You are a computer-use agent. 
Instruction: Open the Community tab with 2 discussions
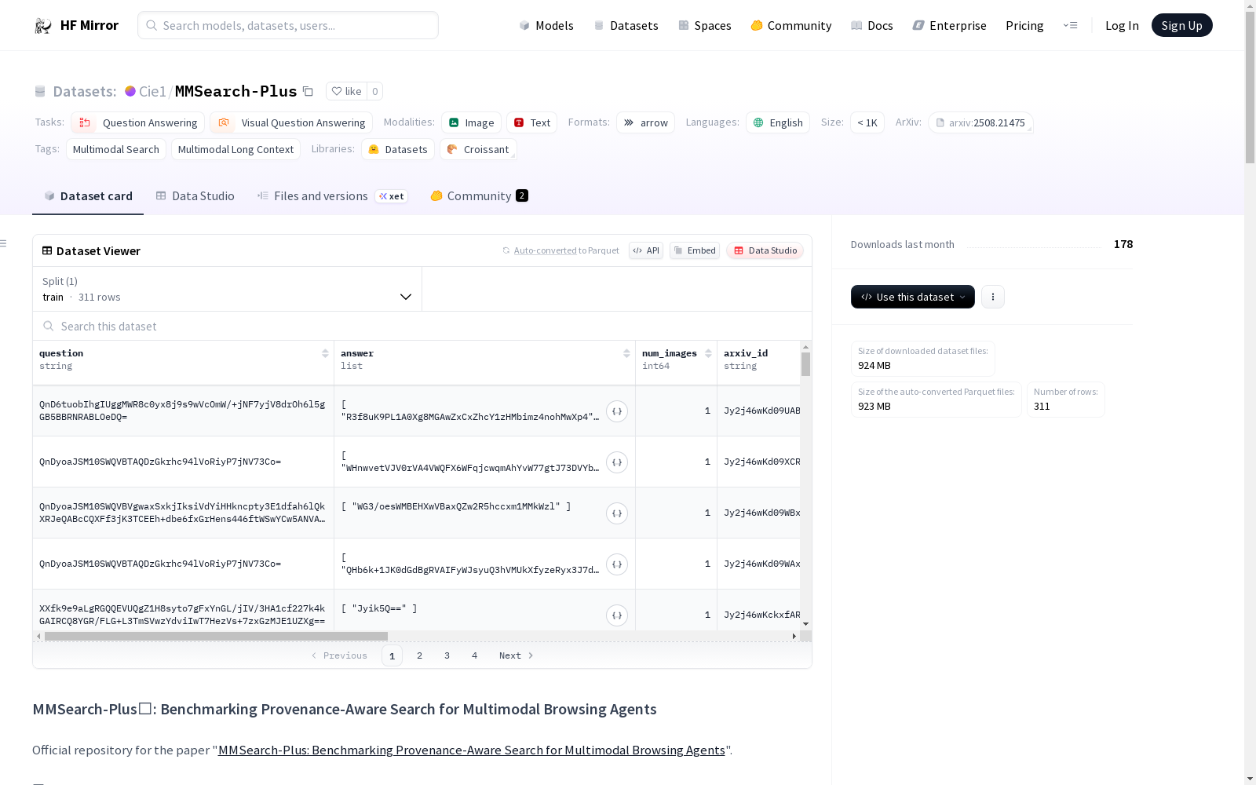(479, 196)
